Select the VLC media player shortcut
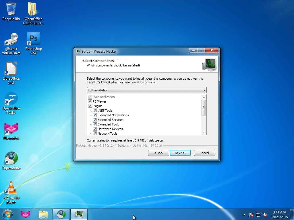 point(11,192)
